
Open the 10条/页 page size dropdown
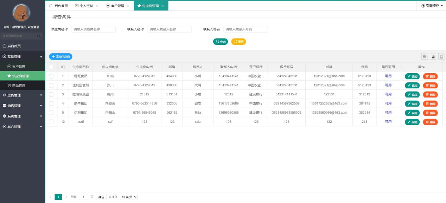pos(128,197)
